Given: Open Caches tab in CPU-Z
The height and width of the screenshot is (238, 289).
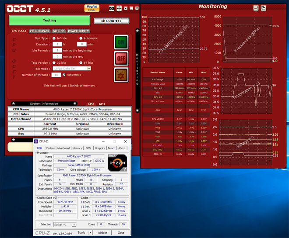Looking at the screenshot, I should [x=50, y=148].
